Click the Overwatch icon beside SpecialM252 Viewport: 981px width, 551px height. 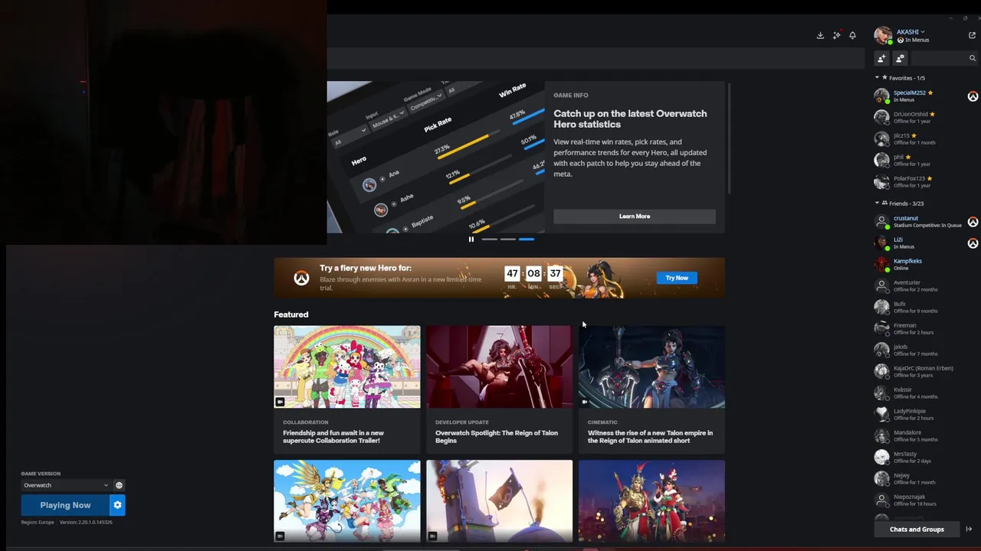point(973,96)
